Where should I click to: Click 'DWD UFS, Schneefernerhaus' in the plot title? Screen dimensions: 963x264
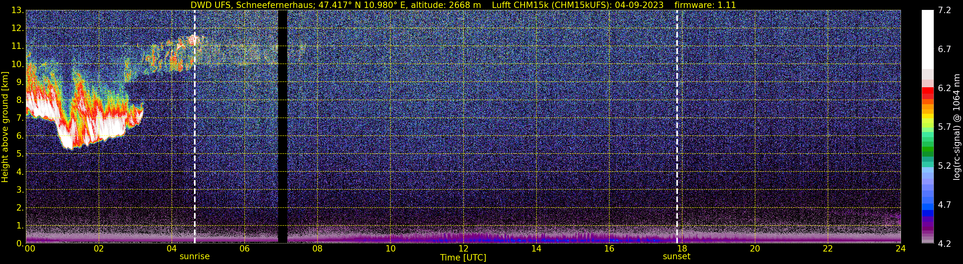tap(252, 5)
